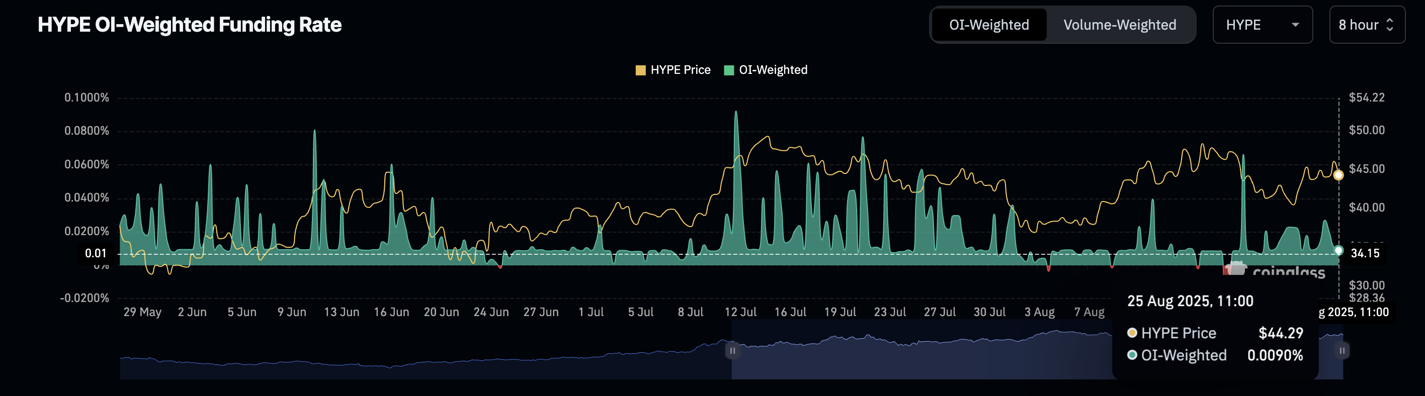Viewport: 1425px width, 396px height.
Task: Select the OI-Weighted tab
Action: click(989, 25)
